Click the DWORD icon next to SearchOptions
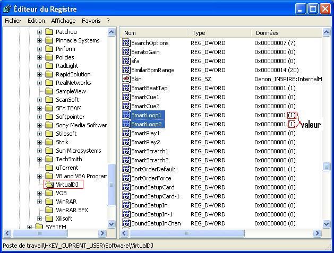Viewport: 334px width, 253px height. (x=126, y=43)
